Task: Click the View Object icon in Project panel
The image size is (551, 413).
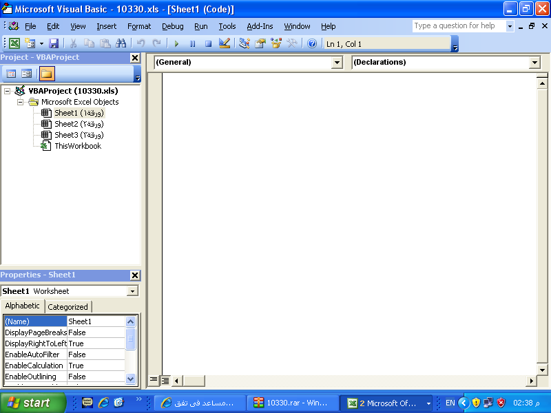Action: (27, 74)
